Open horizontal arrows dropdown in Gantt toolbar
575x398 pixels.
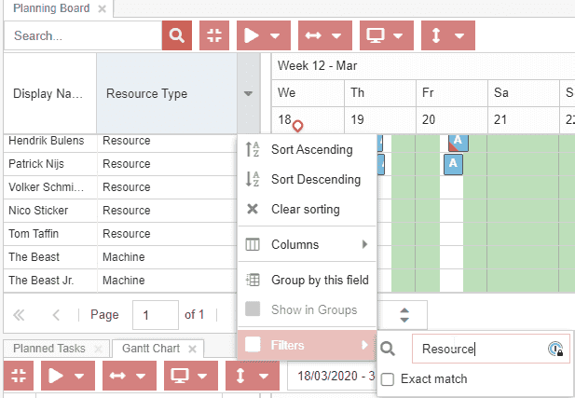[x=141, y=376]
